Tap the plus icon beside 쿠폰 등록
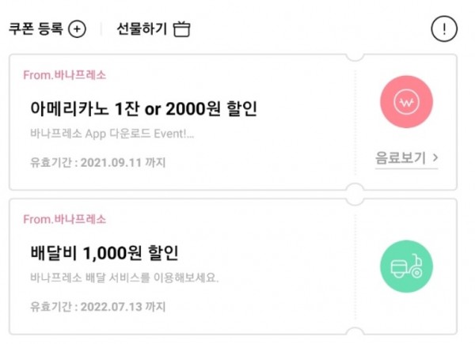 [77, 29]
